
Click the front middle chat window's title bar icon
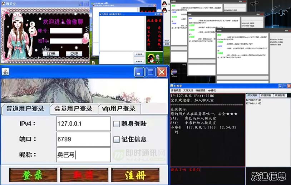click(x=100, y=14)
